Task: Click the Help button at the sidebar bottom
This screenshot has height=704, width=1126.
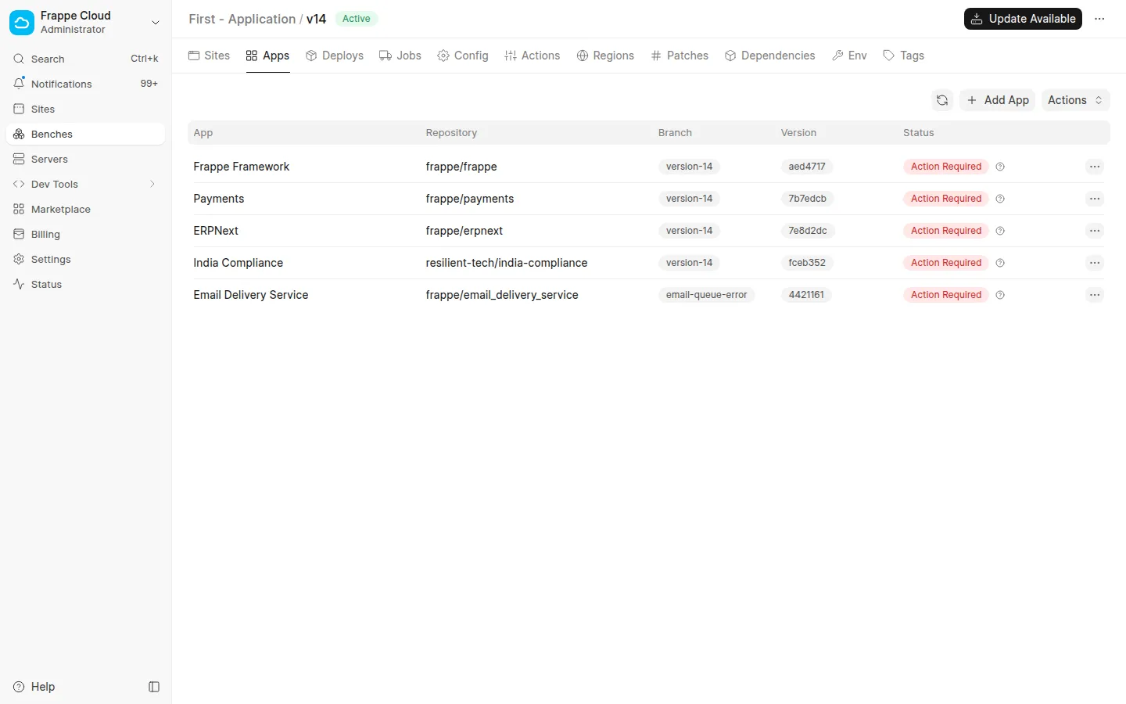Action: click(x=34, y=687)
